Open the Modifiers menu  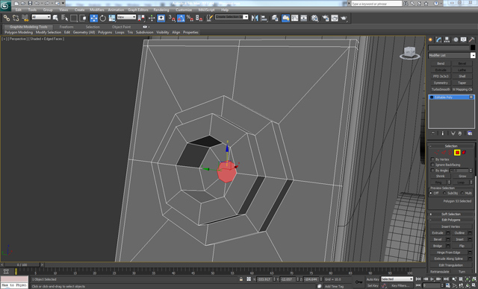[x=97, y=10]
